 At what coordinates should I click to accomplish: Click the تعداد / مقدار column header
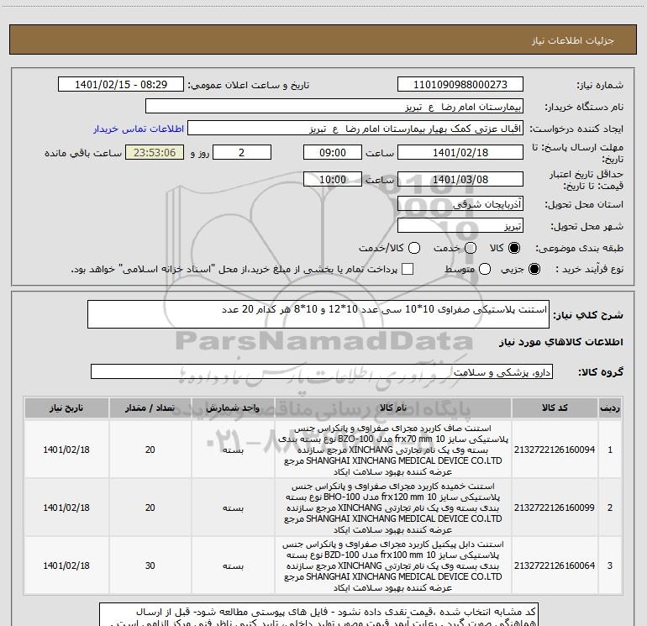tap(150, 408)
